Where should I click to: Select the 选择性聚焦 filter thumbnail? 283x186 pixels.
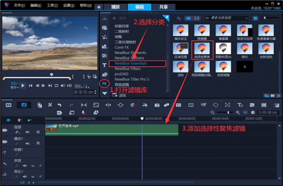[x=202, y=50]
